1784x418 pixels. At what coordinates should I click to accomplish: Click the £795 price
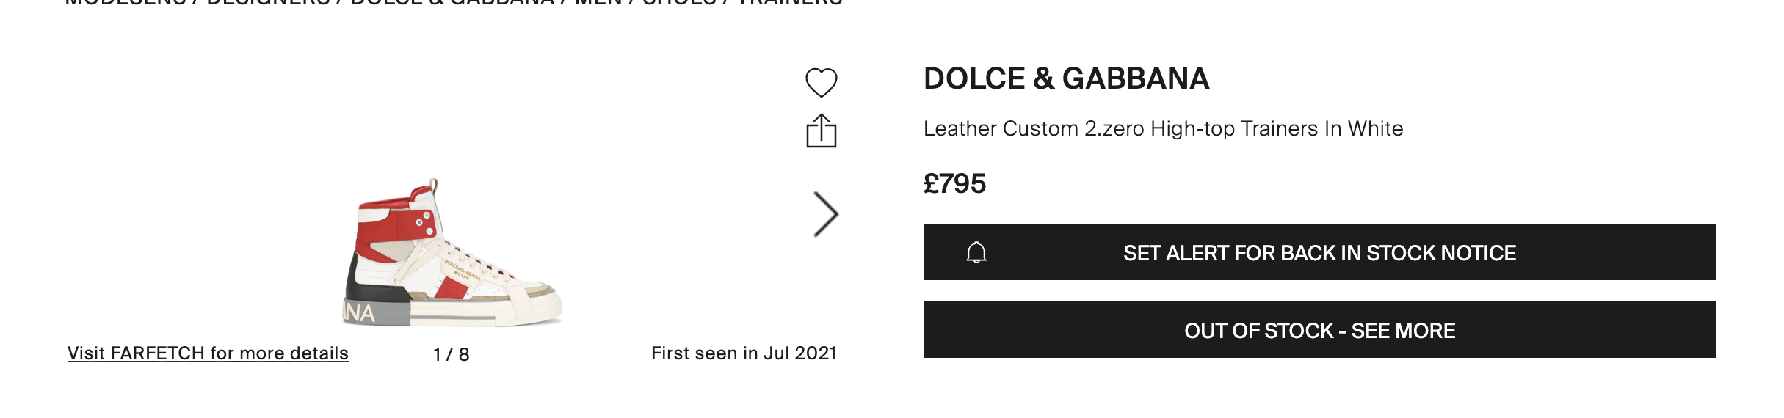[x=954, y=183]
